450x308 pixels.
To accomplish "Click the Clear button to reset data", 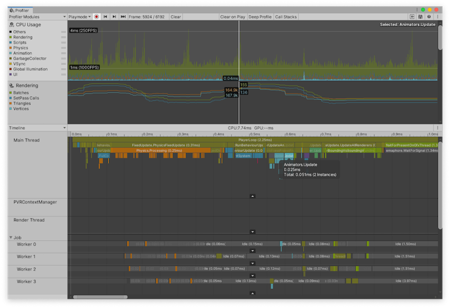I will click(x=175, y=16).
